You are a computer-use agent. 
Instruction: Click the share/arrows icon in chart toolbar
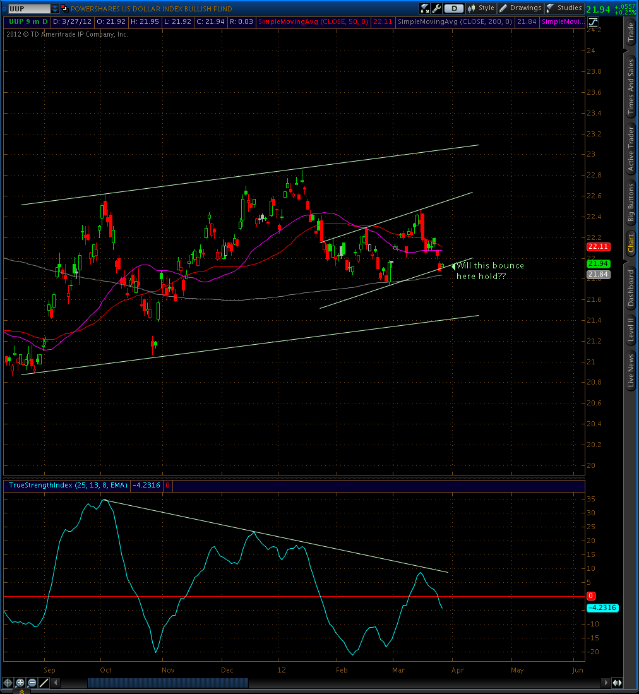[x=424, y=8]
